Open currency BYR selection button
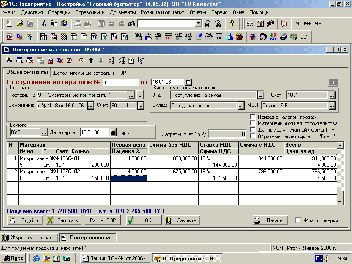Screen dimensions: 352x264 44,132
